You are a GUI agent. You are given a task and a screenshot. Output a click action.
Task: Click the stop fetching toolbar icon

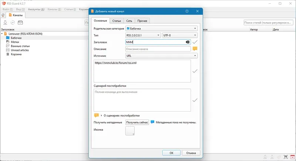coord(13,22)
